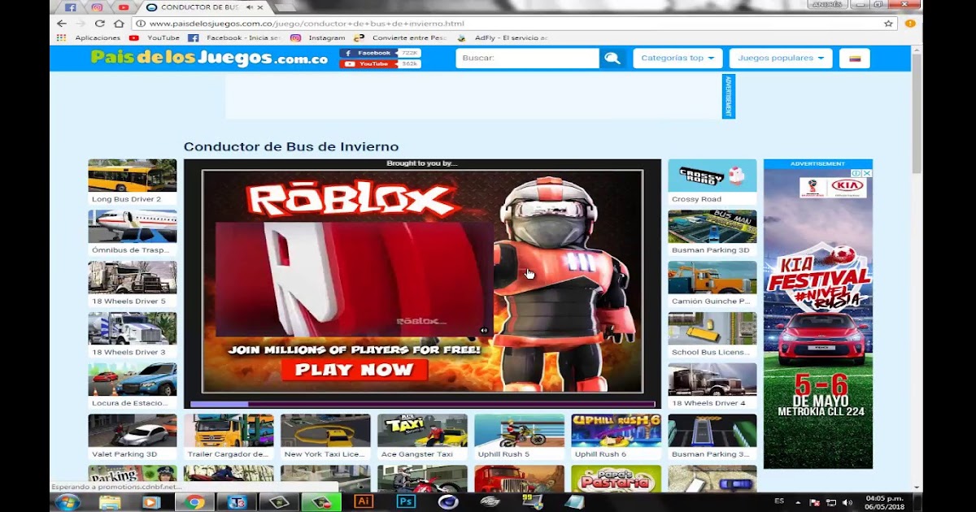Click Facebook 722K follow button
976x512 pixels.
click(380, 53)
